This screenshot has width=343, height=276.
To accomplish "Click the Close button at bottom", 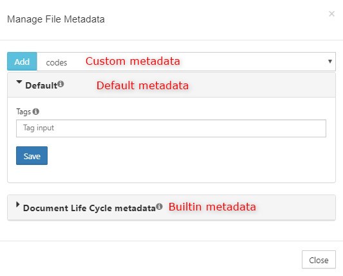I will (319, 260).
